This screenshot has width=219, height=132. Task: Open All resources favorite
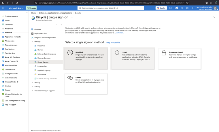coord(10,41)
